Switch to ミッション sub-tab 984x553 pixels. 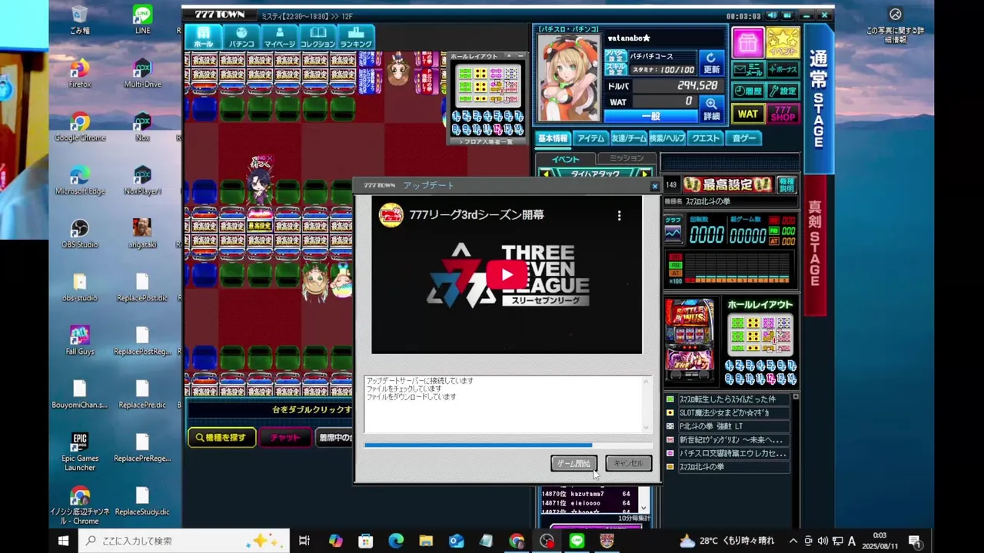click(626, 159)
